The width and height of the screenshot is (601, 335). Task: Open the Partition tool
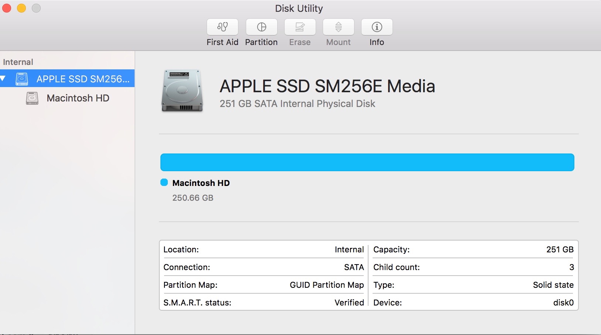point(261,27)
